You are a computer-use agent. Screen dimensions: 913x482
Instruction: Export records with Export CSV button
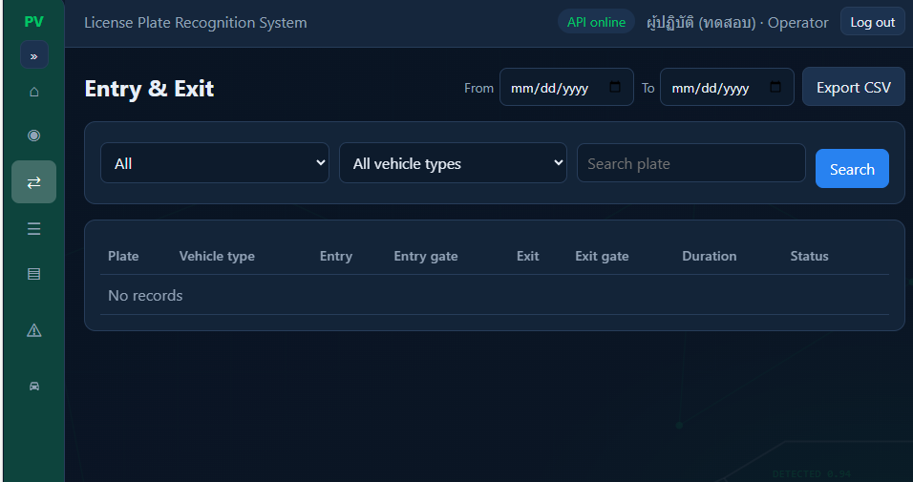point(854,87)
